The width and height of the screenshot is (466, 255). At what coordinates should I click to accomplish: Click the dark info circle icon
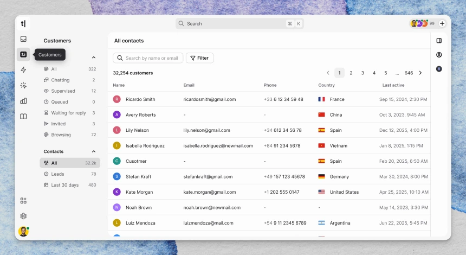(439, 69)
